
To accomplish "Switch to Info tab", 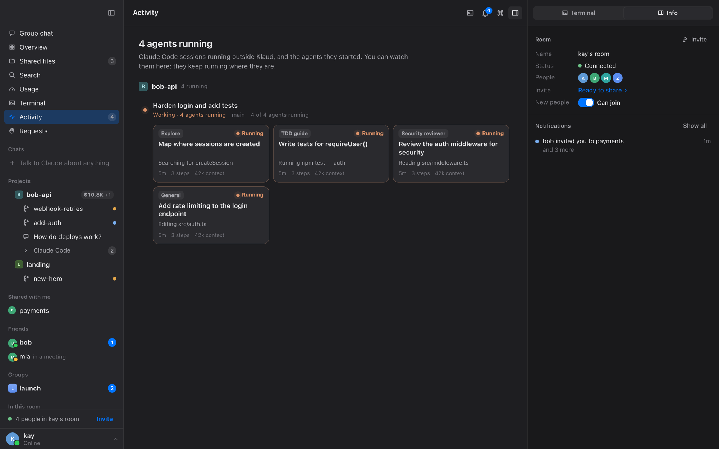I will 668,13.
